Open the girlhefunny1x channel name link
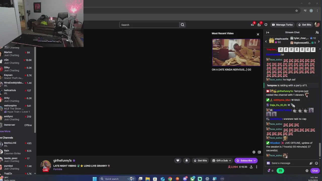Screen dimensions: 322x181 (62, 160)
